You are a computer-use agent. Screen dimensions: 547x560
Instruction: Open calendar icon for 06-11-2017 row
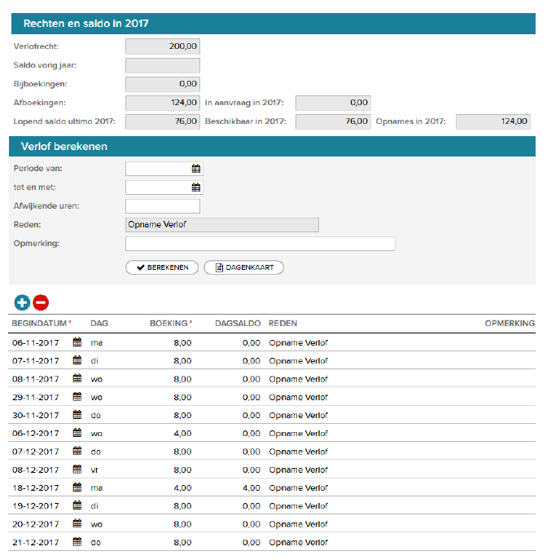point(78,342)
